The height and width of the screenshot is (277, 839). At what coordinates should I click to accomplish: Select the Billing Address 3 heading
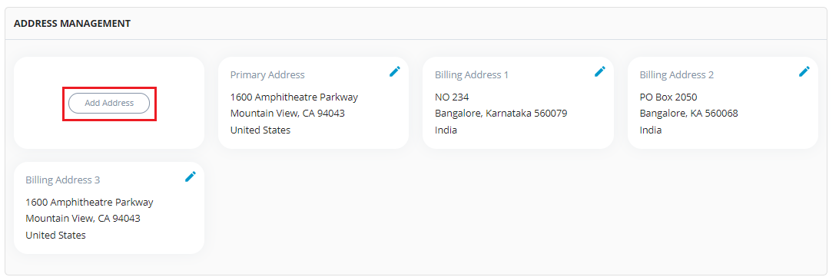pyautogui.click(x=62, y=180)
